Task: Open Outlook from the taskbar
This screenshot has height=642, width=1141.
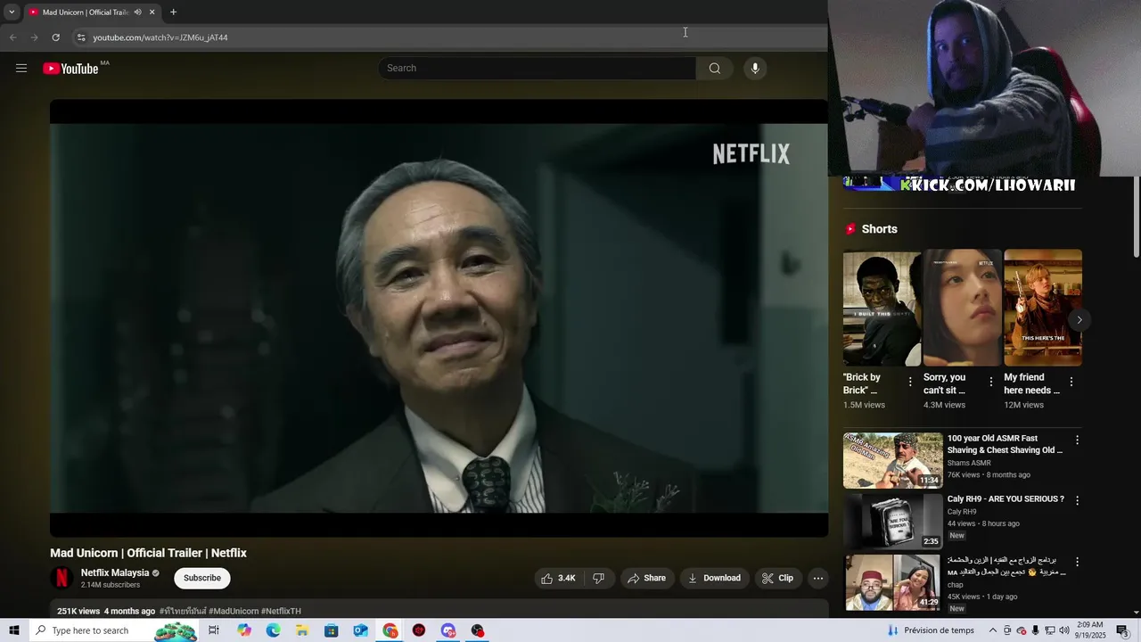Action: 360,630
